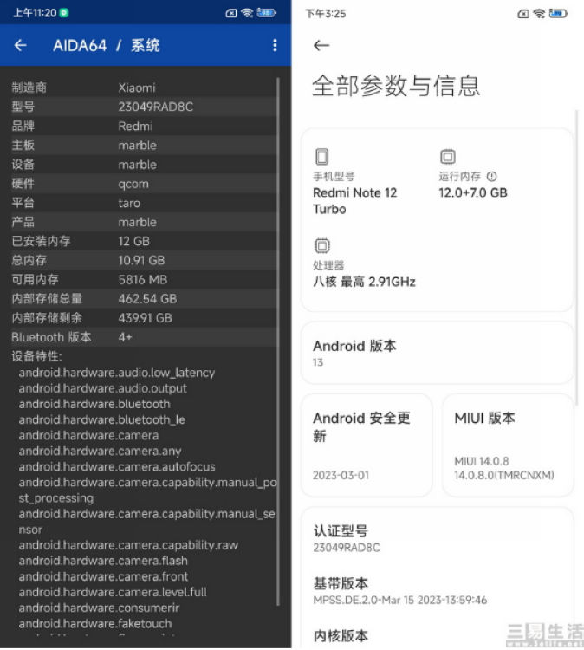584x650 pixels.
Task: Tap android.hardware.consumerir entry
Action: tap(99, 608)
